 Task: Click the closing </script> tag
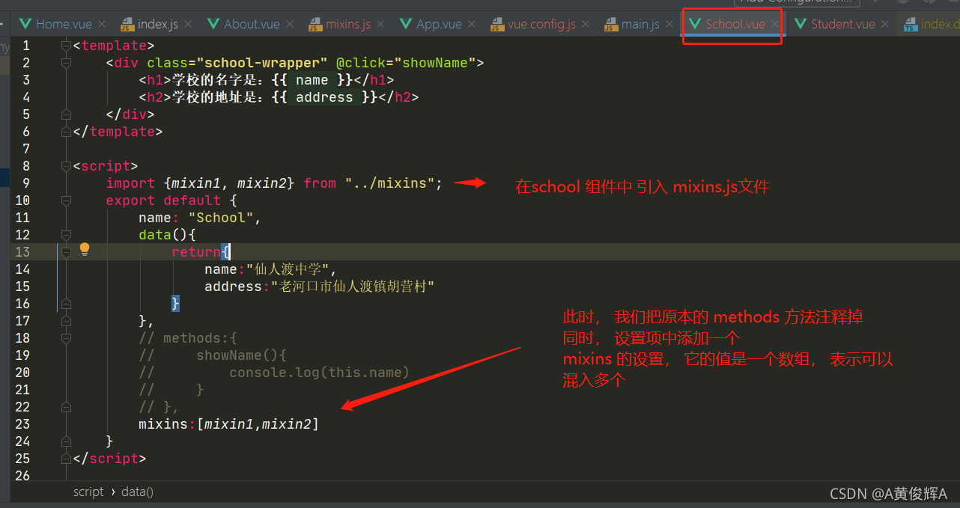click(x=110, y=459)
